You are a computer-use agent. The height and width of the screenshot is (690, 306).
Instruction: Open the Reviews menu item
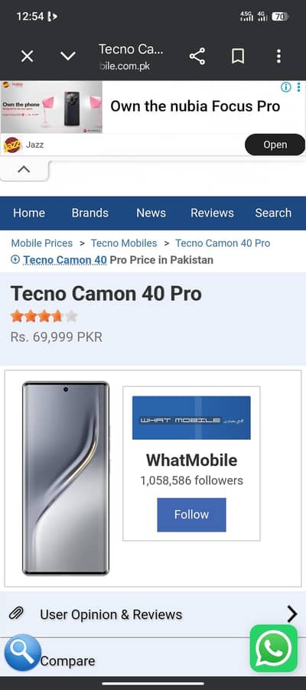212,213
